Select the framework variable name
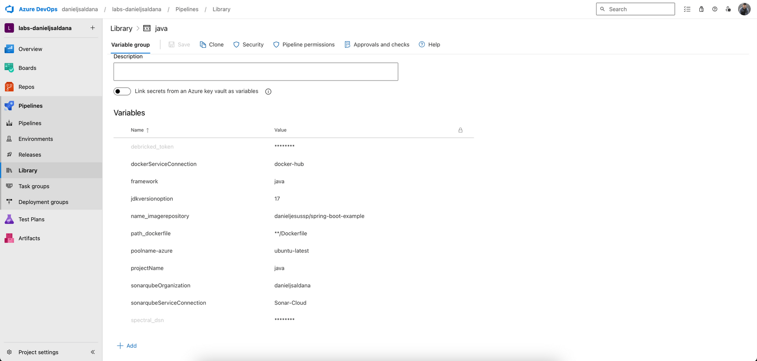Screen dimensions: 757x361 click(x=144, y=181)
